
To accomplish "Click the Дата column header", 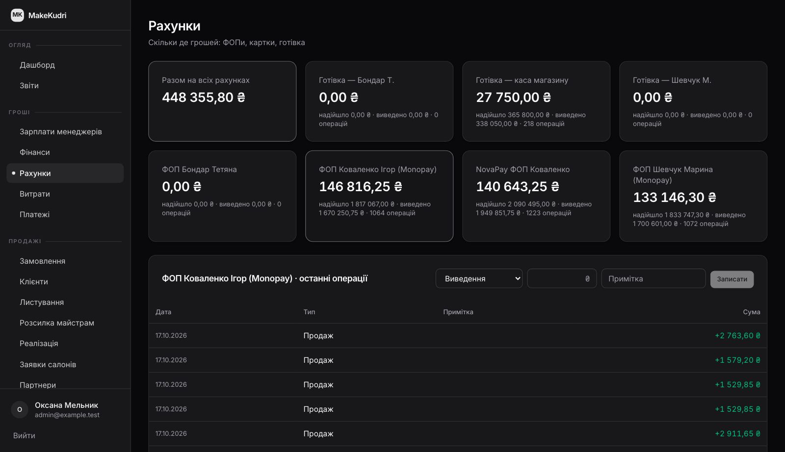I will (163, 312).
